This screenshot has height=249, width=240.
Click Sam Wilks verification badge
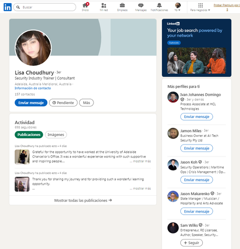click(x=200, y=225)
